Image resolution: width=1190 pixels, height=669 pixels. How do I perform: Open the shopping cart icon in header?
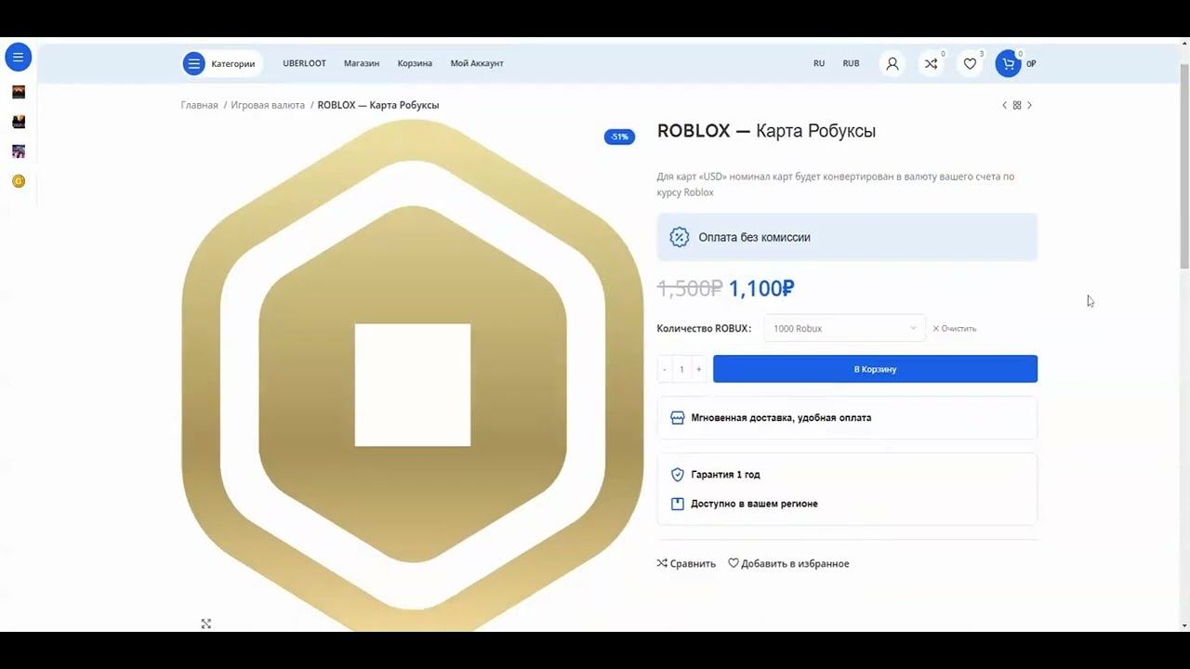click(1009, 63)
